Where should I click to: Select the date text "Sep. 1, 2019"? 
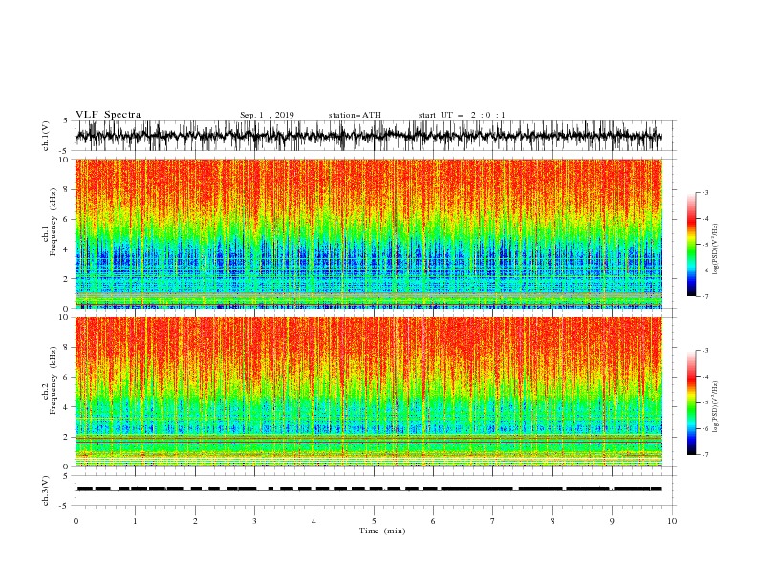pyautogui.click(x=267, y=115)
